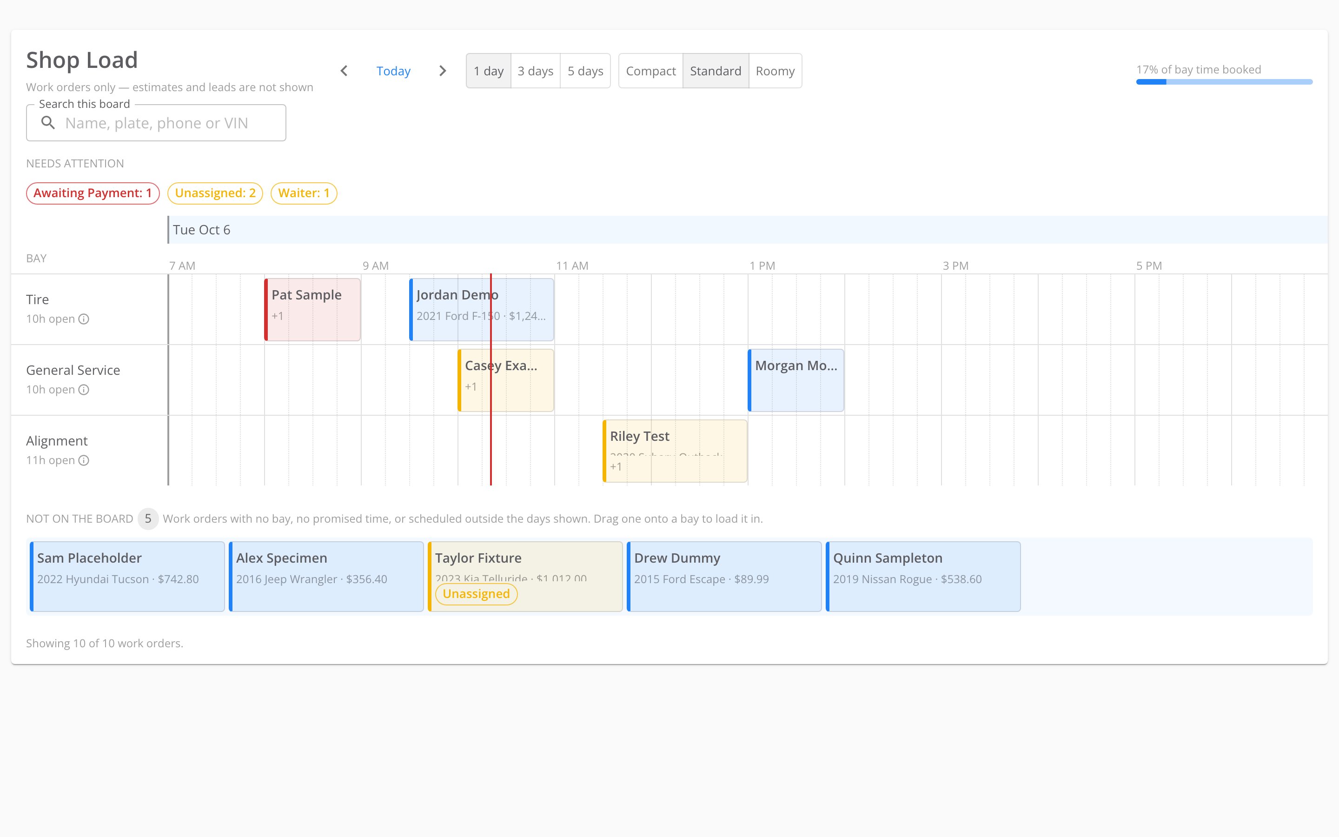The width and height of the screenshot is (1339, 837).
Task: Filter by Awaiting Payment chip
Action: tap(93, 193)
